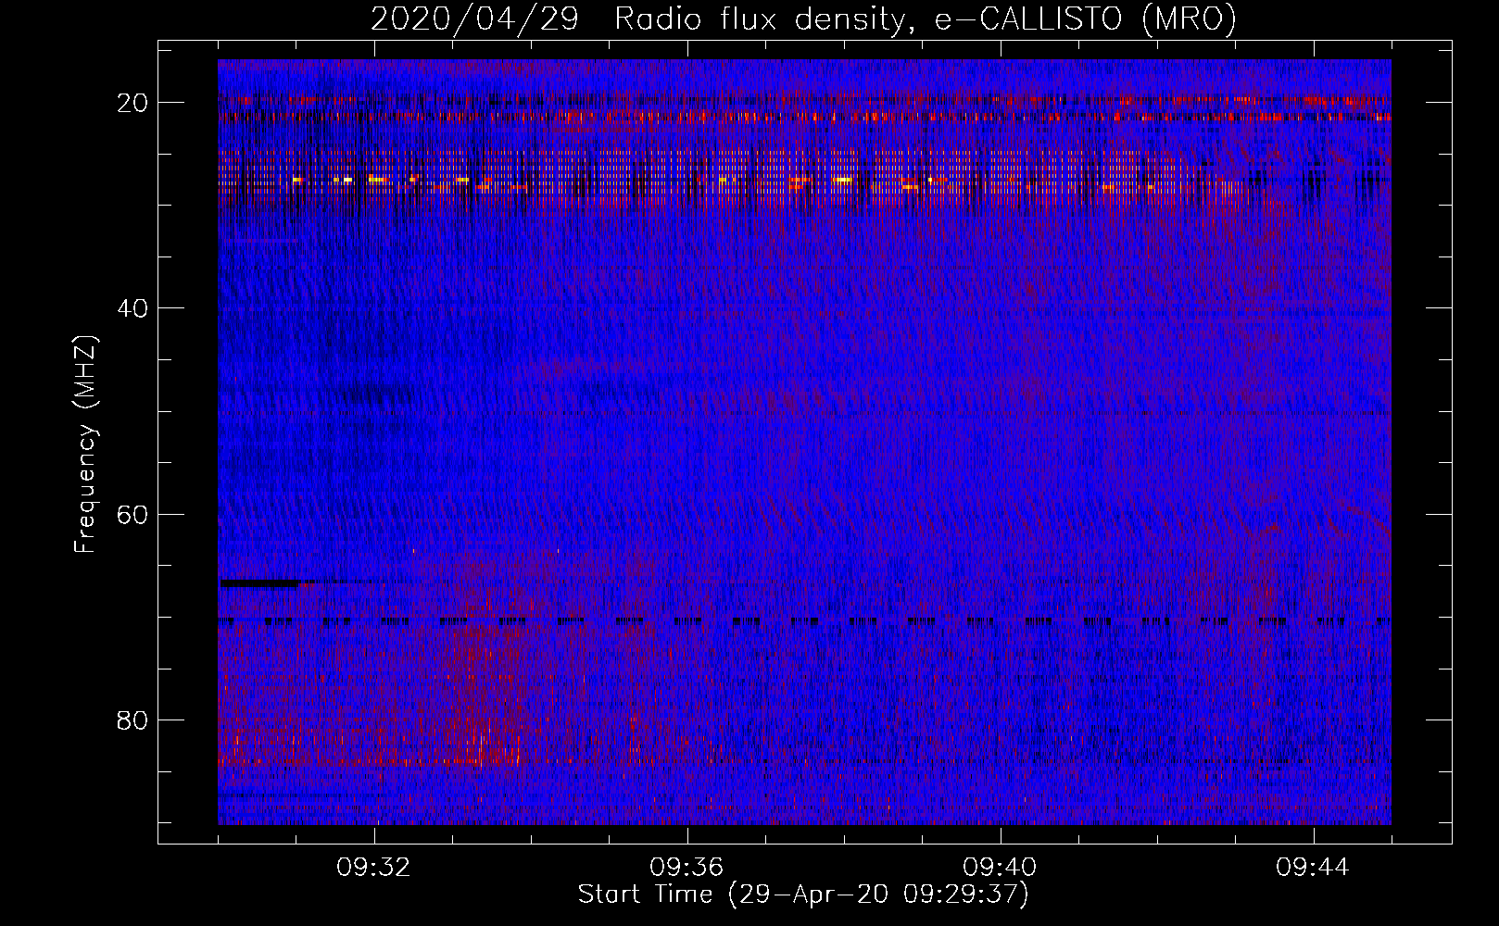Click the 'Frequency (MHZ)' y-axis label
This screenshot has height=926, width=1499.
click(85, 444)
